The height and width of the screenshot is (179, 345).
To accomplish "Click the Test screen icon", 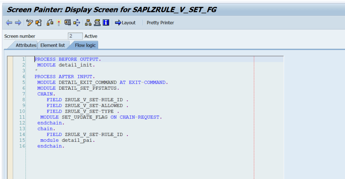I will click(67, 23).
